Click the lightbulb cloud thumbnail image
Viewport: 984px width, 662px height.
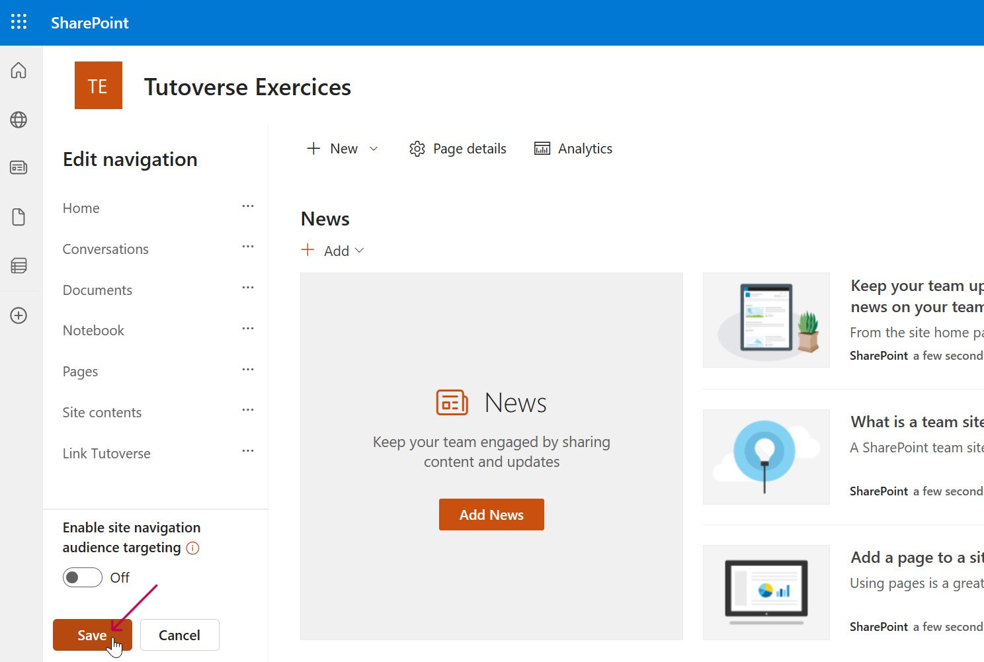tap(766, 457)
